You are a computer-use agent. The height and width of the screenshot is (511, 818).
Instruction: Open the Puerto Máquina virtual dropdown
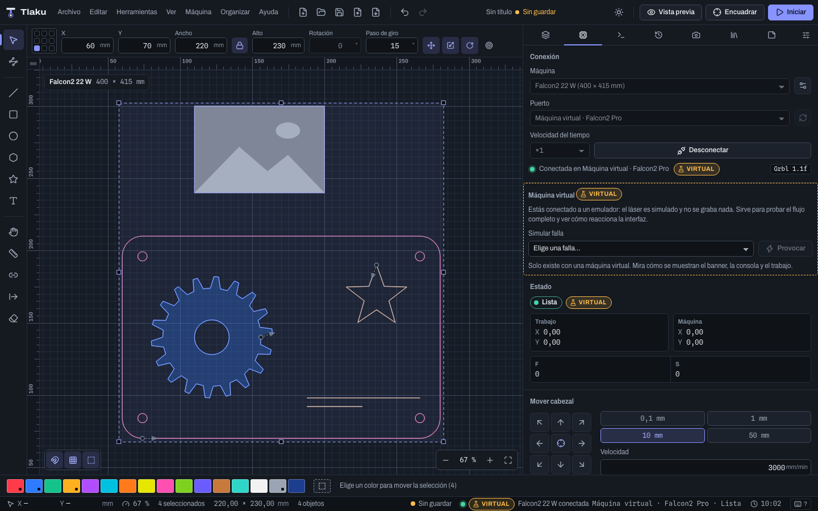click(x=660, y=118)
